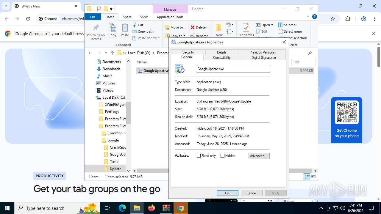Reload the Chrome page
Viewport: 381px width, 214px height.
28,19
